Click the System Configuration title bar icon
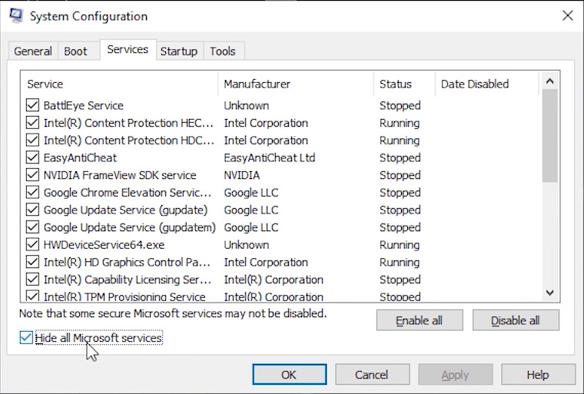The width and height of the screenshot is (584, 394). pyautogui.click(x=16, y=15)
